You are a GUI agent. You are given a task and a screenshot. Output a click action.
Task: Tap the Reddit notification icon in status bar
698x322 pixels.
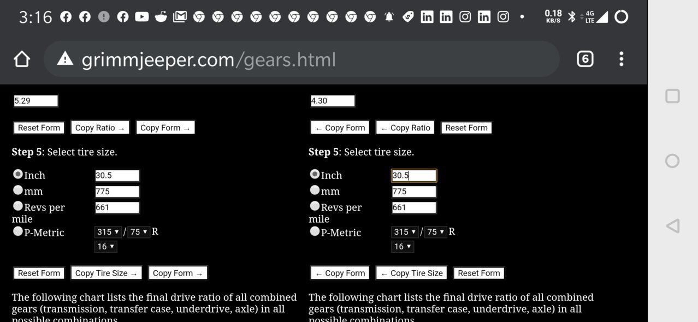pos(161,17)
